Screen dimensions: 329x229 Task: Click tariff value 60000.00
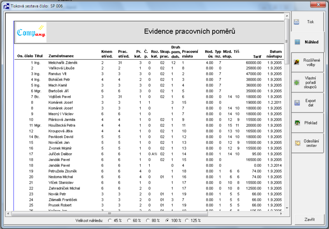tap(253, 63)
